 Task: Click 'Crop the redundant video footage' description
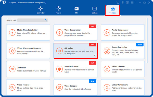[x=78, y=89]
